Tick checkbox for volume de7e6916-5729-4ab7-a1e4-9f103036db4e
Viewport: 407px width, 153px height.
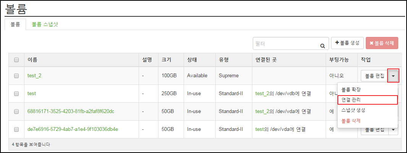(x=16, y=129)
